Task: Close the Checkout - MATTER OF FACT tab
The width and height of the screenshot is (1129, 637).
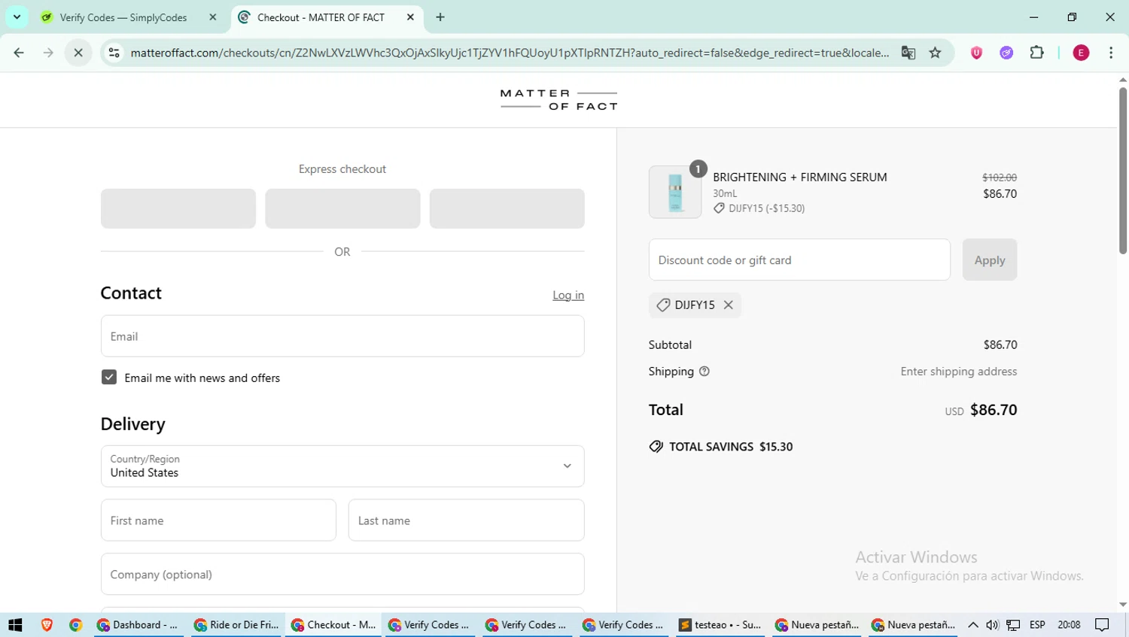Action: pos(410,17)
